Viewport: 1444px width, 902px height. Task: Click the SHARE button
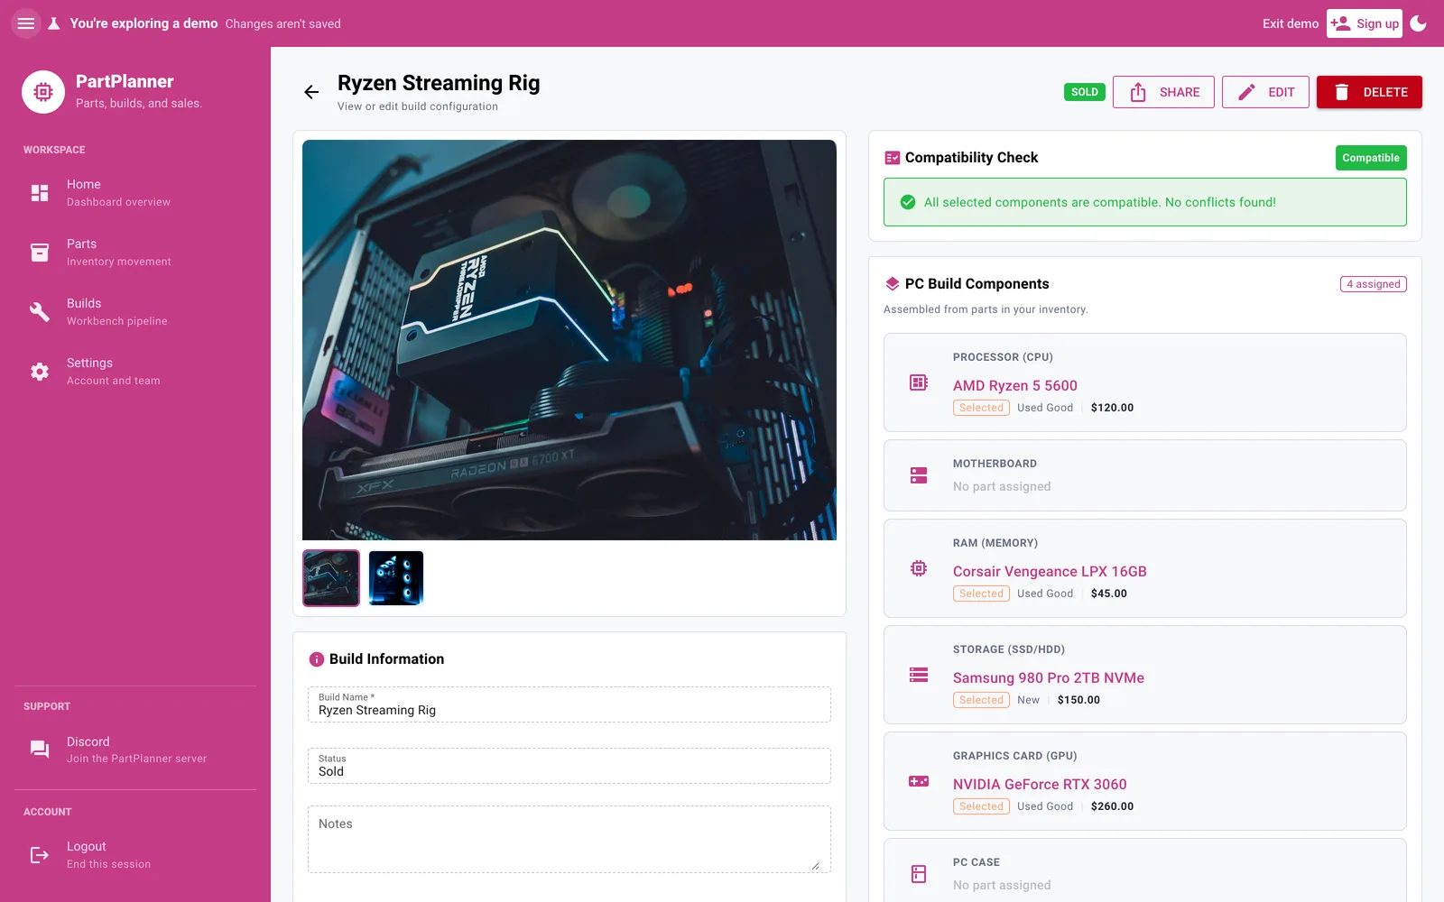[1163, 92]
